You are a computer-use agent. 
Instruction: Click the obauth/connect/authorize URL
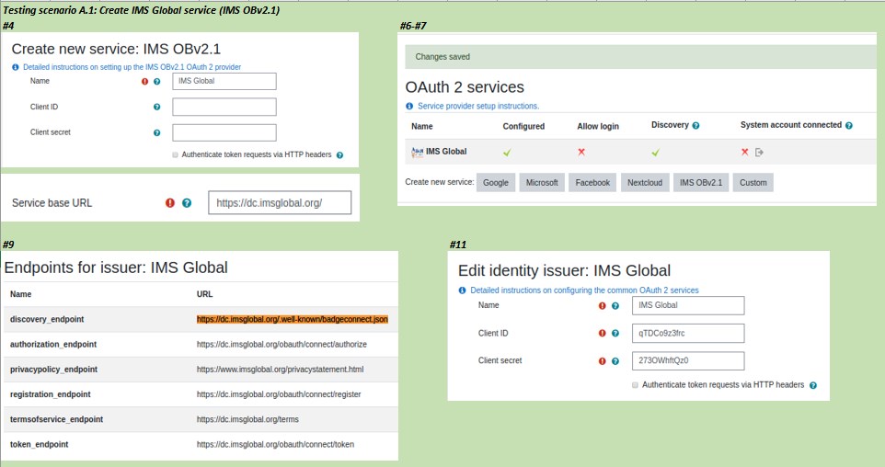[x=282, y=344]
